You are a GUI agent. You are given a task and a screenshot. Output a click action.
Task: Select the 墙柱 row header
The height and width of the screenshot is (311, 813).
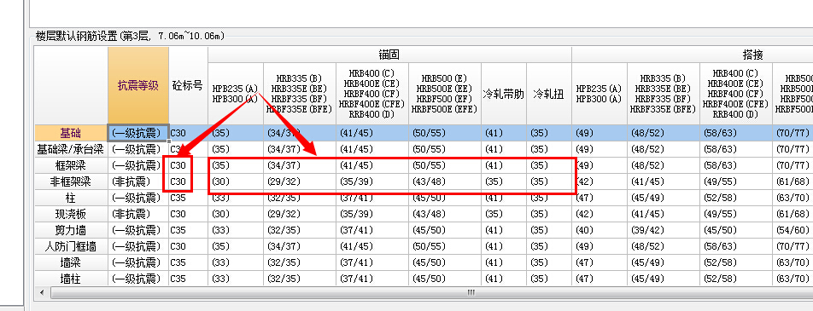pos(71,279)
